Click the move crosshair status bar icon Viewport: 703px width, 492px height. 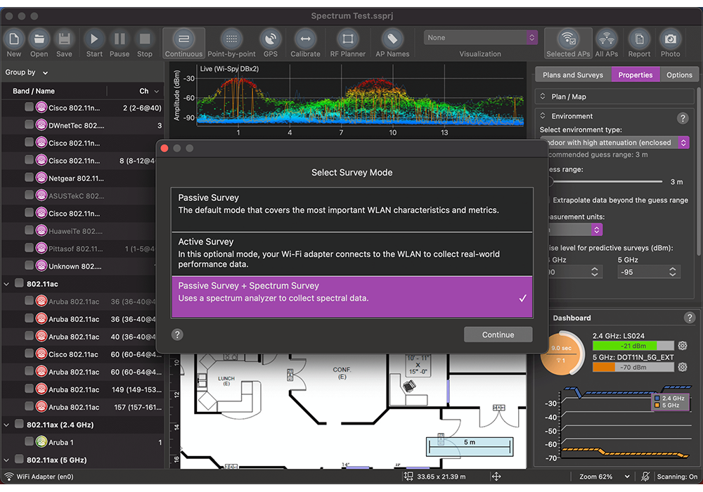tap(496, 477)
